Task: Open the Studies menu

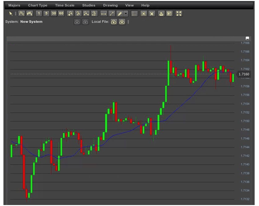Action: point(89,5)
